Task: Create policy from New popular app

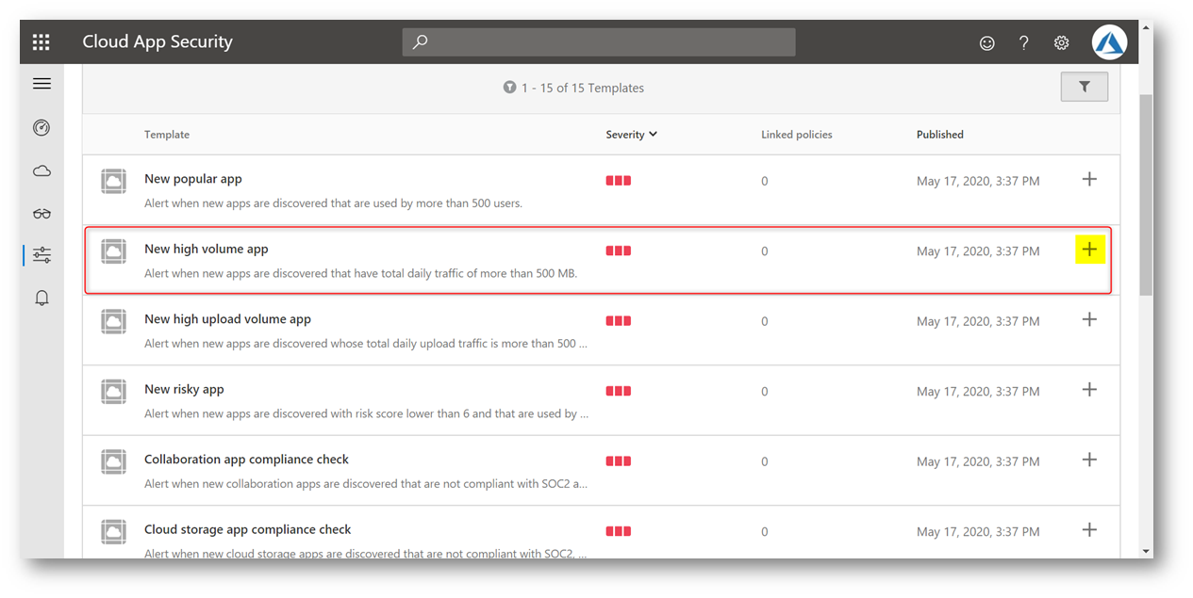Action: 1089,179
